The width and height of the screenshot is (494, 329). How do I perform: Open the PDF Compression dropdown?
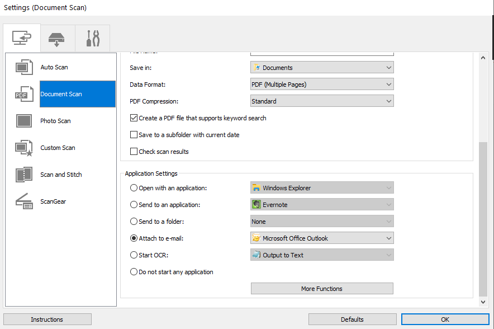(x=322, y=101)
